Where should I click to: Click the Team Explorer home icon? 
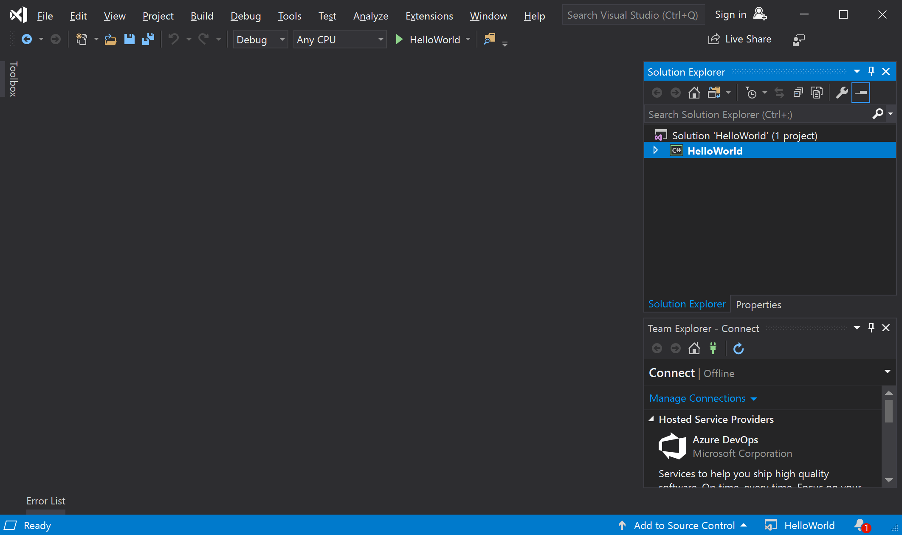[x=694, y=348]
